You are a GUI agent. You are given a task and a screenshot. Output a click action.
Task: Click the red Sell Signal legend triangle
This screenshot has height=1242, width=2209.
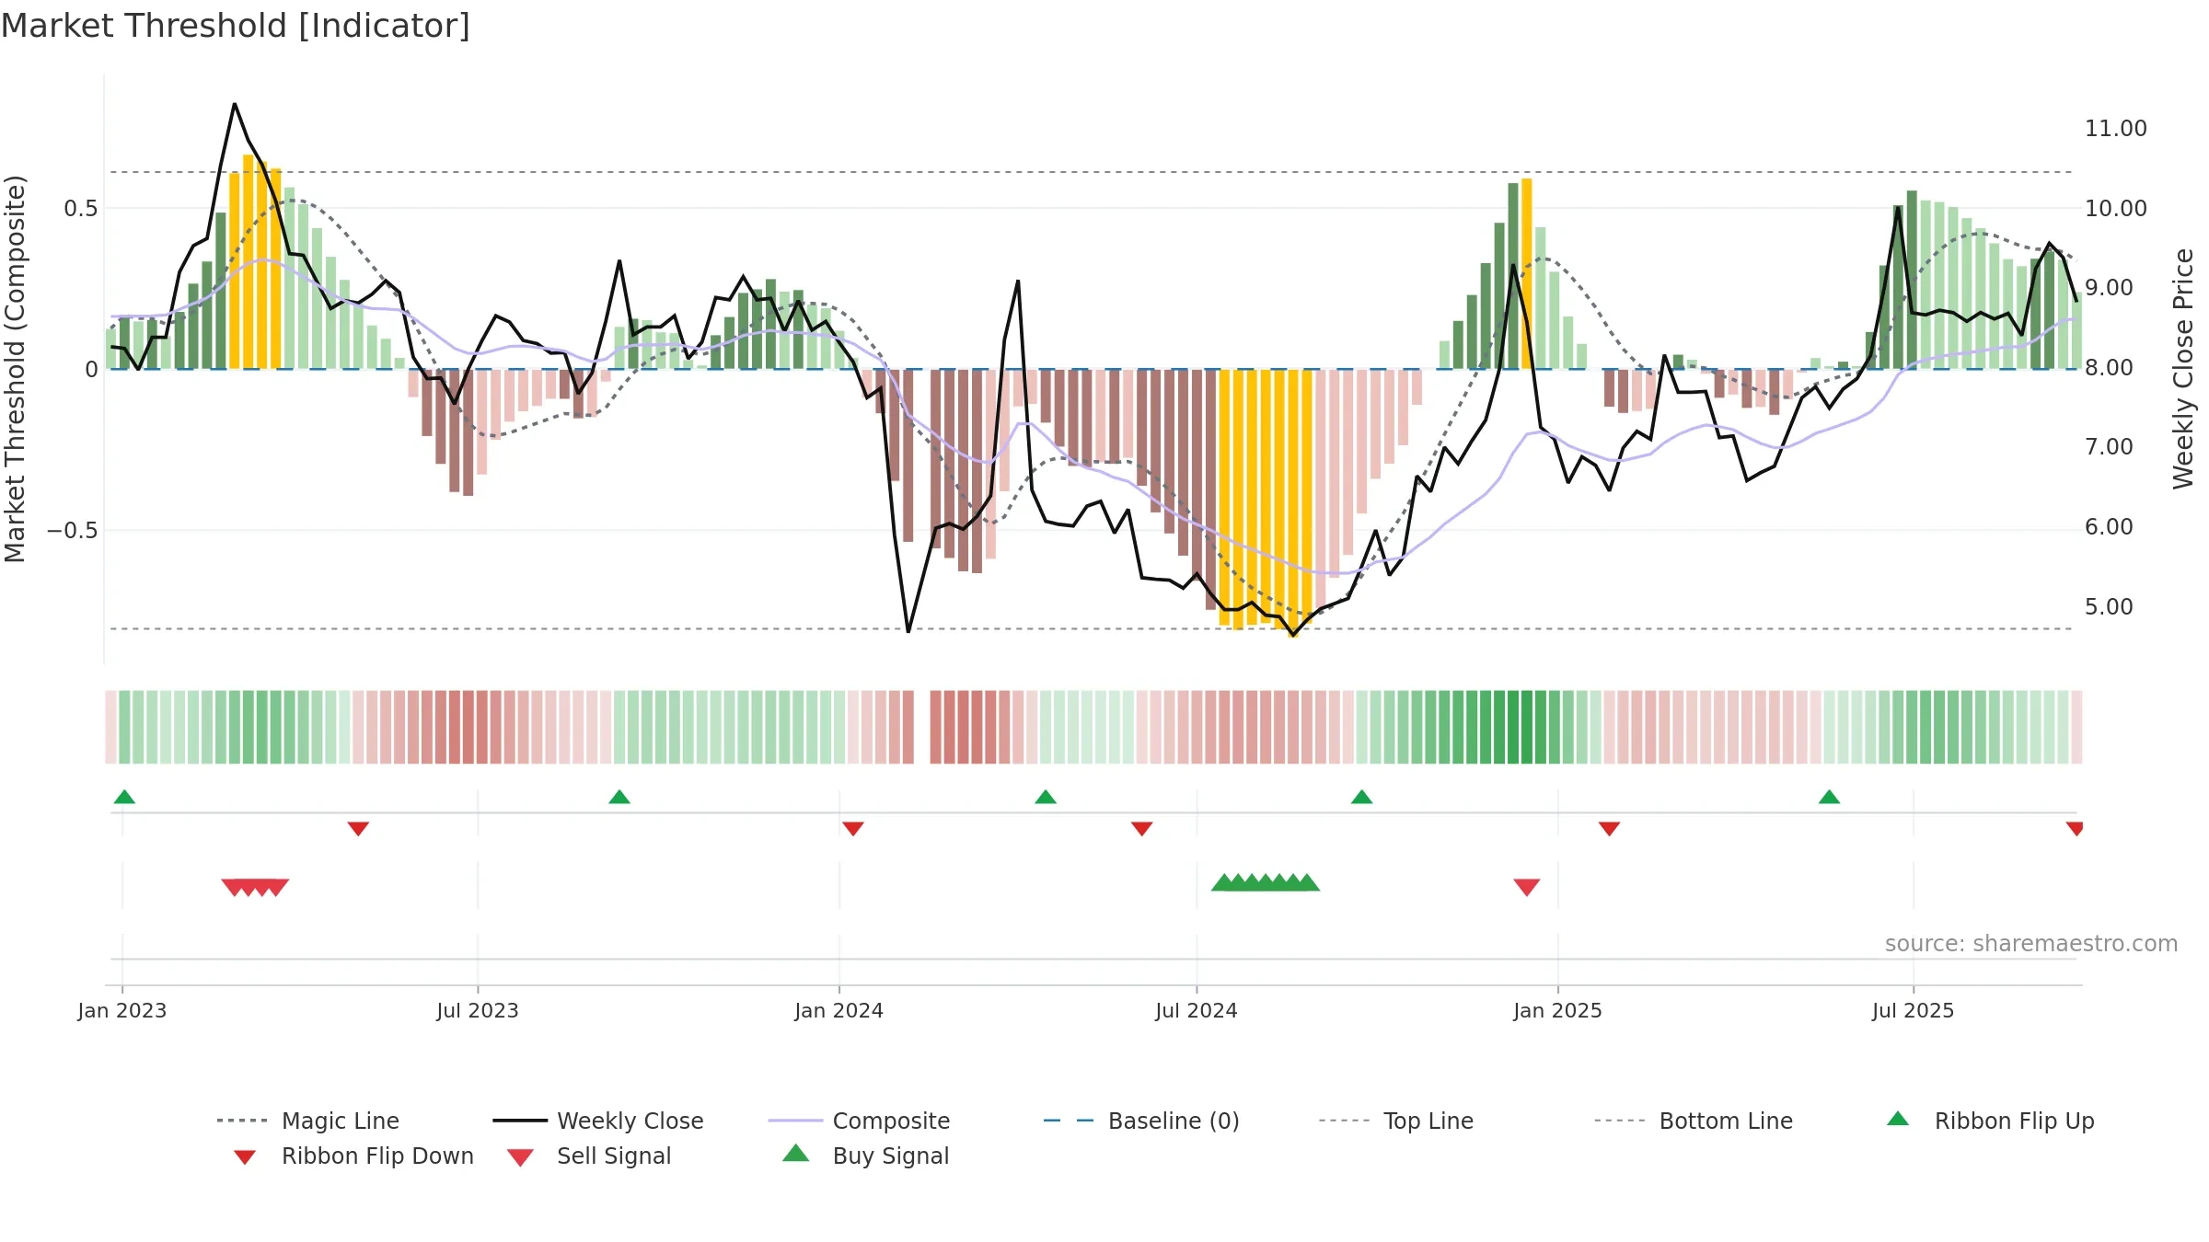click(520, 1157)
